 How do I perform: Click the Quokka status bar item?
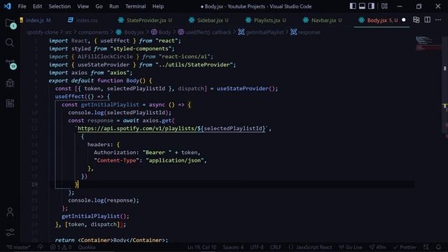[x=87, y=247]
